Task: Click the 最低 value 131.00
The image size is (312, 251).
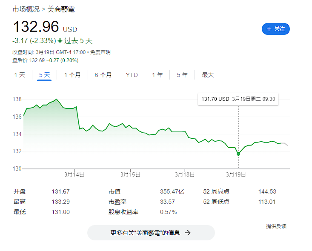Action: point(61,212)
